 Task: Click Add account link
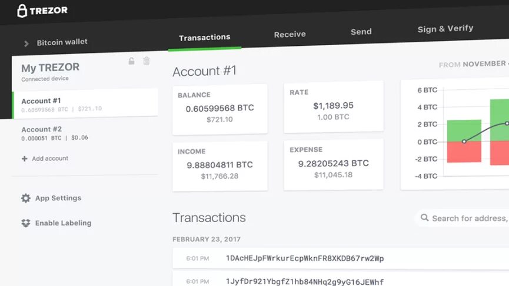click(50, 159)
